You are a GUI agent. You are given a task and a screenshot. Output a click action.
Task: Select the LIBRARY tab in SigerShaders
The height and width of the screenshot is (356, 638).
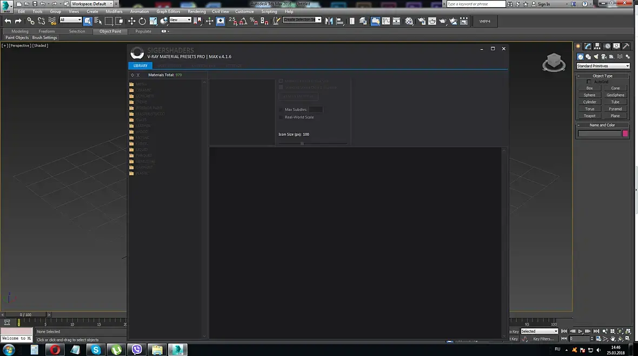141,65
